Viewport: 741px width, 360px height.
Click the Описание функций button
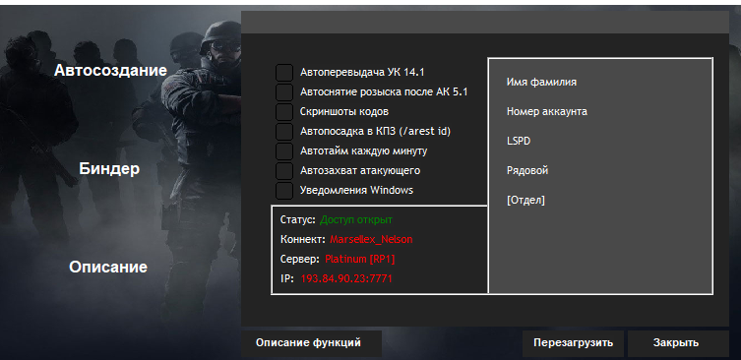(x=311, y=343)
